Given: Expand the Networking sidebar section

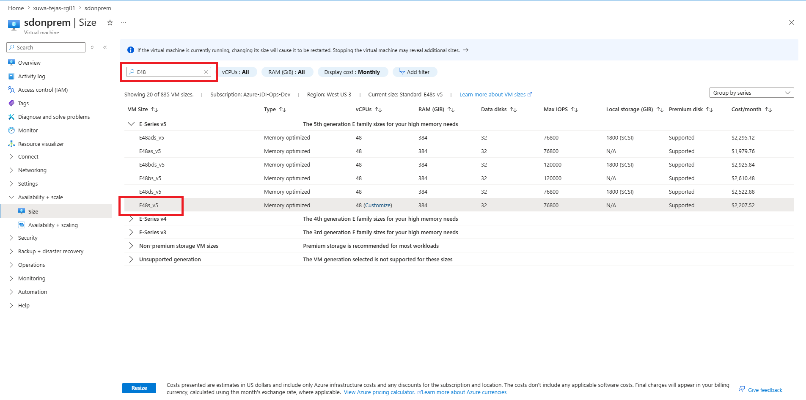Looking at the screenshot, I should [11, 170].
